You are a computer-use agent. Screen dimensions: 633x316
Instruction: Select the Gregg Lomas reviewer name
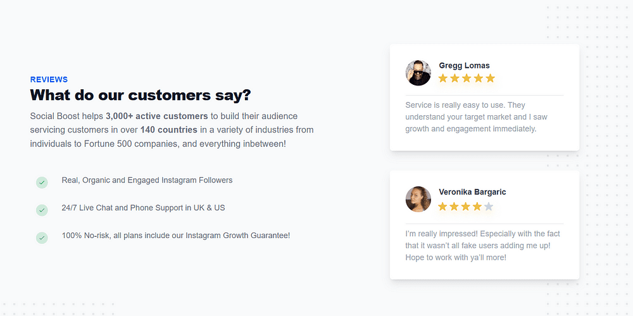coord(464,65)
